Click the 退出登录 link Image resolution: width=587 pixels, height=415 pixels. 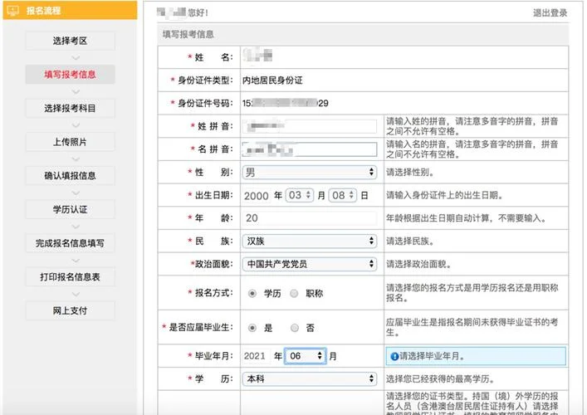pyautogui.click(x=550, y=13)
